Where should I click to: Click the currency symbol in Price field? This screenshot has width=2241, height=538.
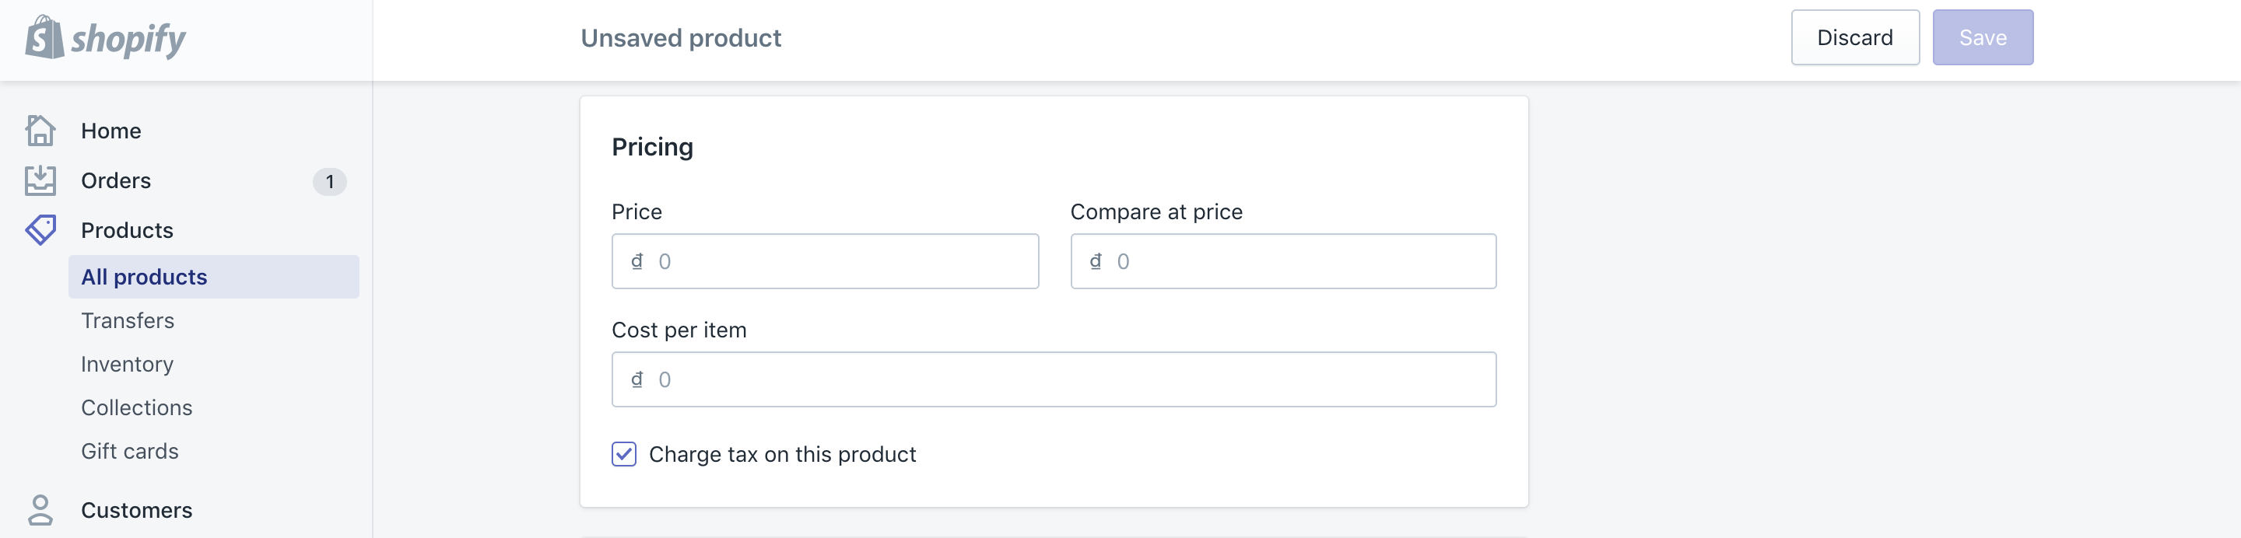637,260
